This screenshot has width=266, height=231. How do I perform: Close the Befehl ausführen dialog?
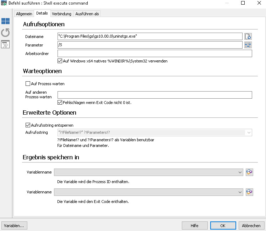pyautogui.click(x=259, y=3)
